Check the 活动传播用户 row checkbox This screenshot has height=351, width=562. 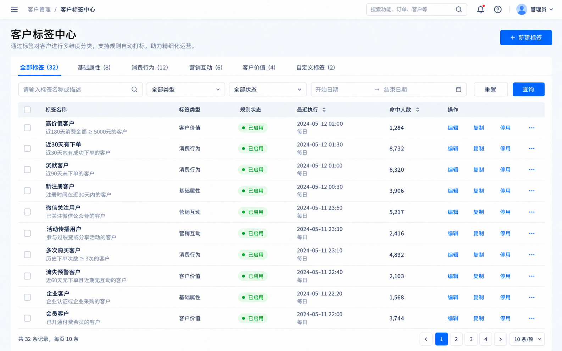click(27, 234)
